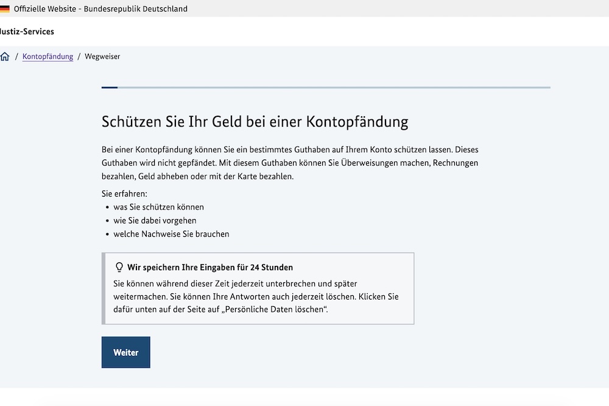The image size is (609, 406).
Task: Click the page heading about Kontopfändung protection
Action: pos(256,122)
